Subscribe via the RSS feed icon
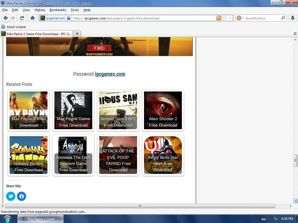 (x=219, y=18)
